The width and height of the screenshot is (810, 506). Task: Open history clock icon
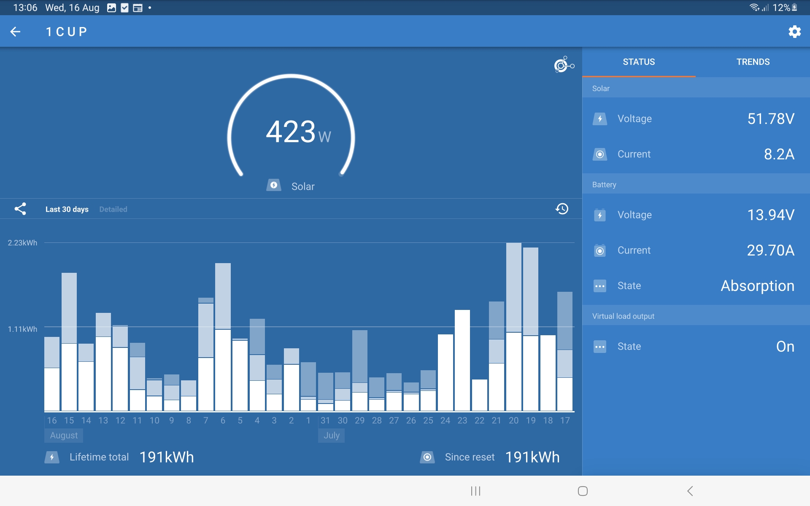[562, 209]
